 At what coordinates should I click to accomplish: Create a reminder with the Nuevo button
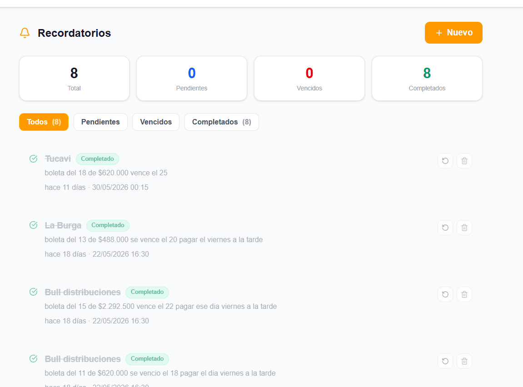point(453,33)
